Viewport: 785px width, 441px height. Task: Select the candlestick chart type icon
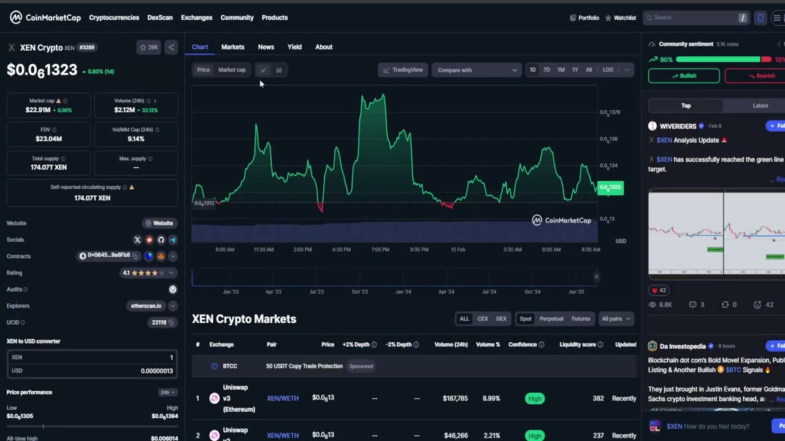pyautogui.click(x=278, y=70)
